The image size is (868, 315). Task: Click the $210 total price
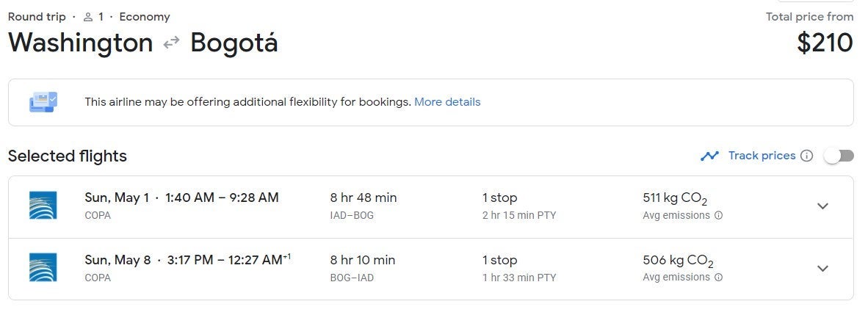click(825, 43)
